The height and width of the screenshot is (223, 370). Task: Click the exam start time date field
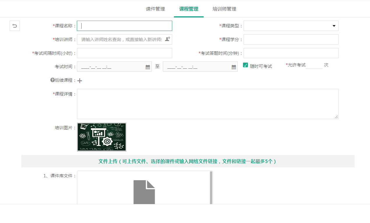pos(114,67)
